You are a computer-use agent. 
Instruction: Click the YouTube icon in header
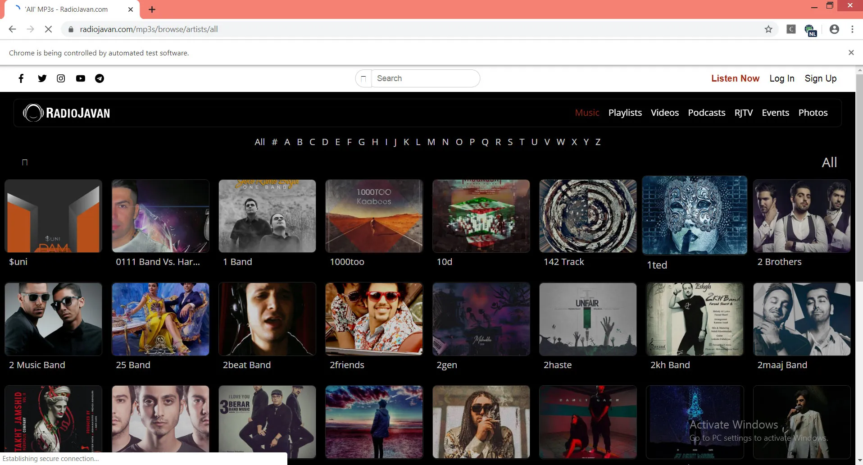[81, 78]
